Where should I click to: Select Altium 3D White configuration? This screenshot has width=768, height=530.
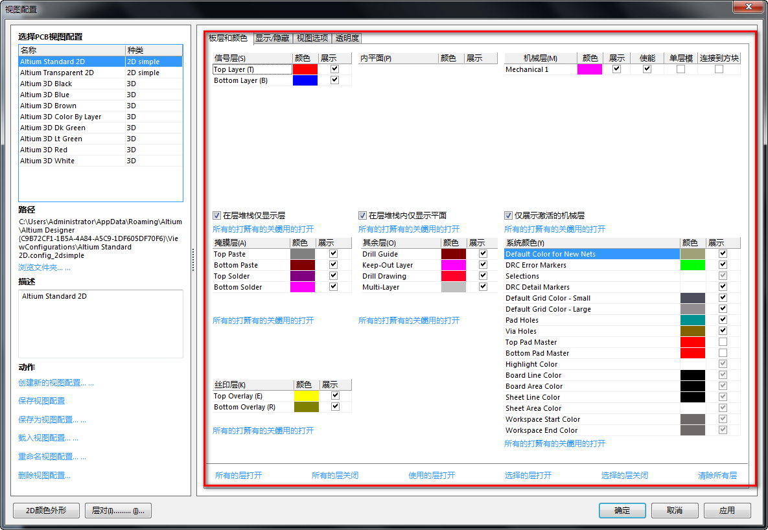pos(100,161)
